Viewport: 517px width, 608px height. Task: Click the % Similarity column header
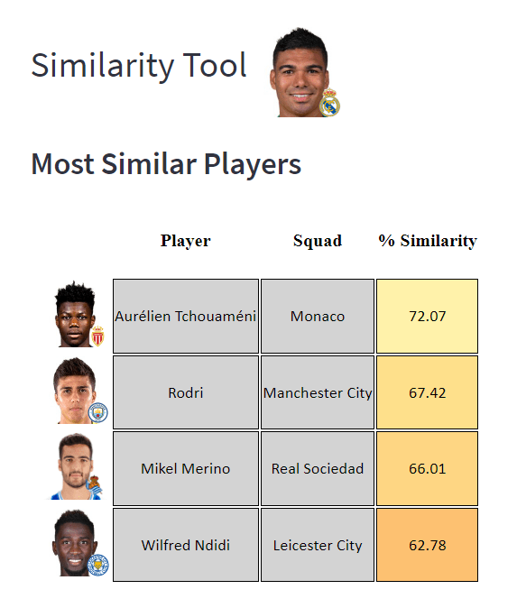click(x=428, y=241)
